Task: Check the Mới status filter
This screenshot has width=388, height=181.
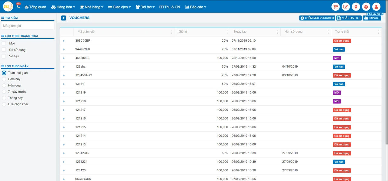Action: point(4,43)
